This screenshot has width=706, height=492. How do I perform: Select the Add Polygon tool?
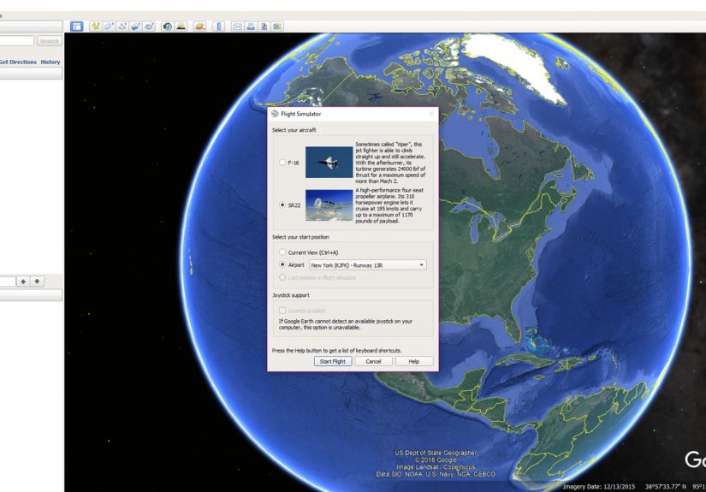(x=109, y=27)
